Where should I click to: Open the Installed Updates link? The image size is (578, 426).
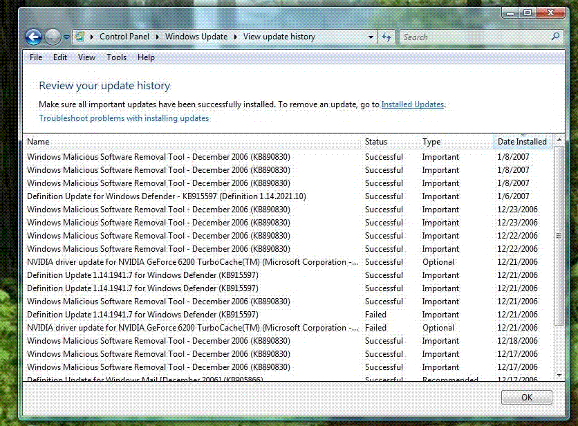click(413, 104)
